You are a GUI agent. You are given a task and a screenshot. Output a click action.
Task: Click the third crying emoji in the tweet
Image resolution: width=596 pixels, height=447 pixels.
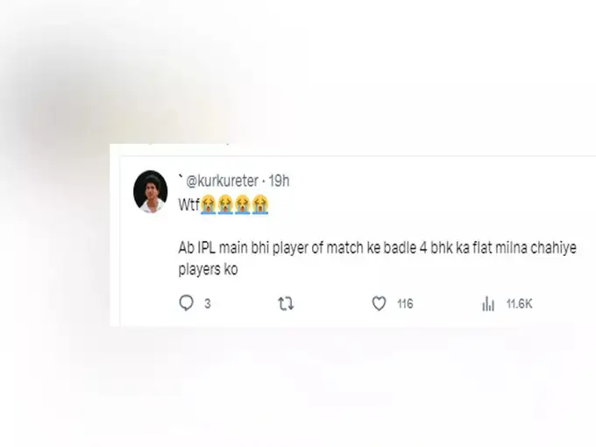pos(243,204)
